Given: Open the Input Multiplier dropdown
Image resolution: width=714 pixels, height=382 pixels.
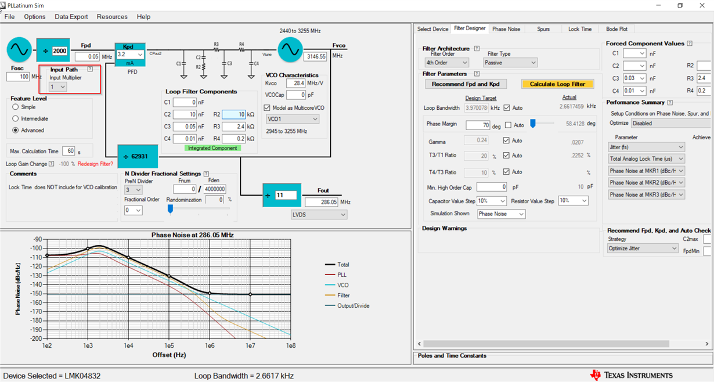Looking at the screenshot, I should coord(57,87).
